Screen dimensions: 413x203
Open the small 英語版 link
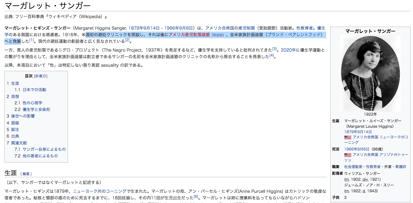(218, 35)
